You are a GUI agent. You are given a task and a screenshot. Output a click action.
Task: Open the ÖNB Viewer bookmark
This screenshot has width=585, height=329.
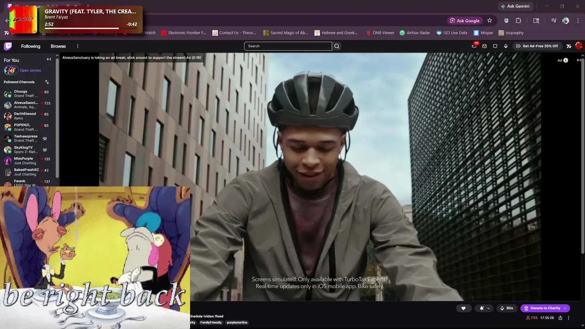pos(380,33)
